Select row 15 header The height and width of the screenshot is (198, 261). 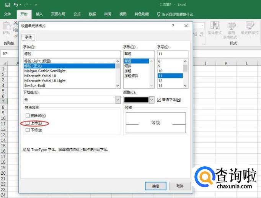pos(3,146)
